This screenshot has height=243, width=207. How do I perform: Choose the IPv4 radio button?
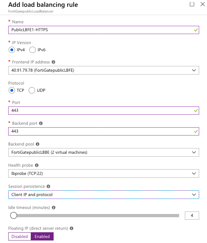(x=12, y=50)
